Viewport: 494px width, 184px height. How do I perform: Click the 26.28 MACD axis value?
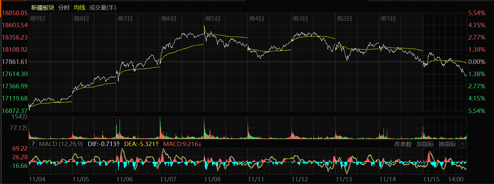click(20, 157)
